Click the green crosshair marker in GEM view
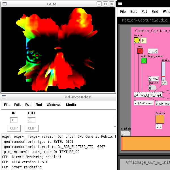Viewport: 170px width, 170px height. tap(37, 56)
